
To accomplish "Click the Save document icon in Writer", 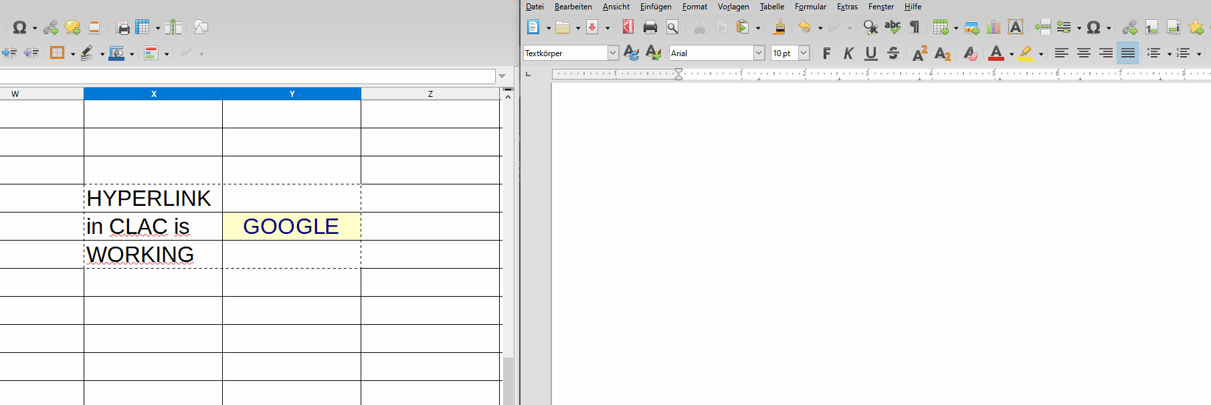I will pyautogui.click(x=592, y=27).
